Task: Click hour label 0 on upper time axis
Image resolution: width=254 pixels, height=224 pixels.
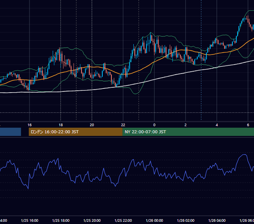Action: (x=154, y=125)
